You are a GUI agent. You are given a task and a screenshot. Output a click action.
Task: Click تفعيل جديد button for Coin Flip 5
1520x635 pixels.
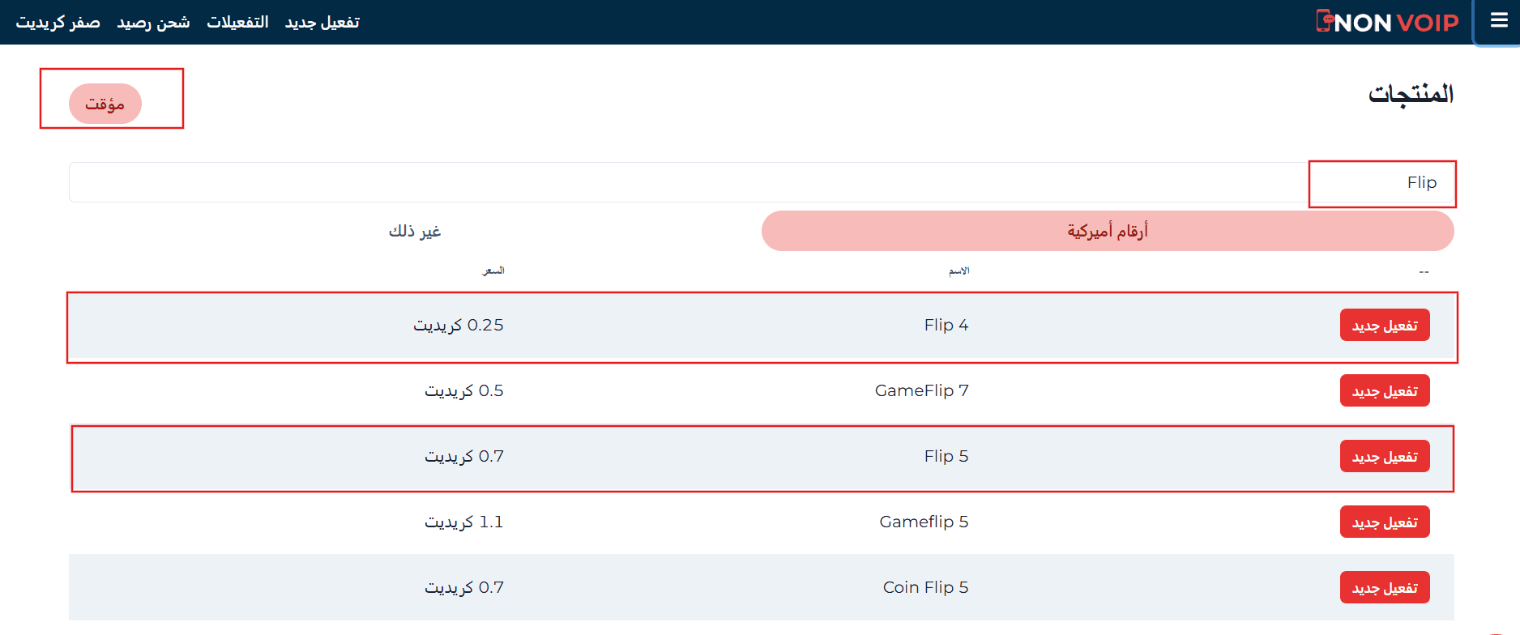pyautogui.click(x=1385, y=587)
